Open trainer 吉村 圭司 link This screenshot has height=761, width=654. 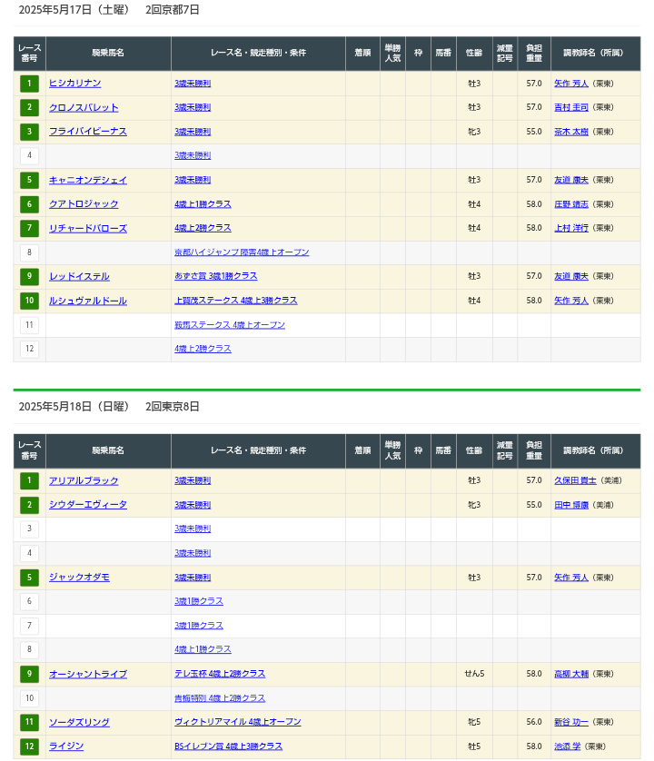click(571, 107)
